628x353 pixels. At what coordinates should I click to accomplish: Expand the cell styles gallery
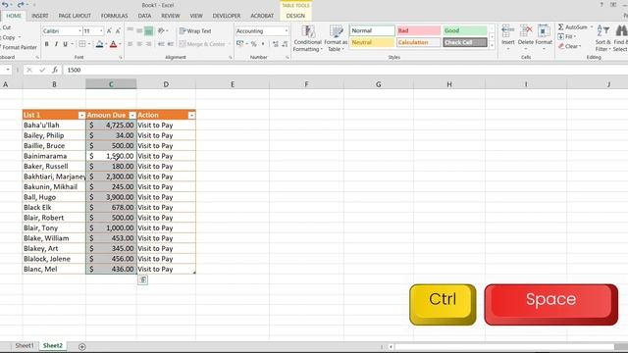pos(493,45)
